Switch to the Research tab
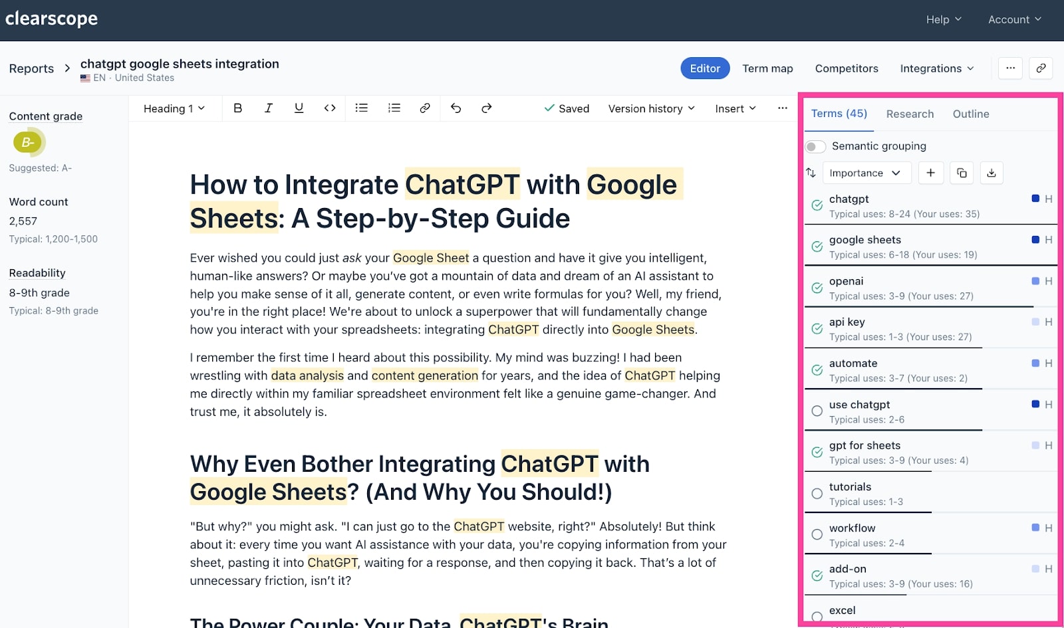This screenshot has width=1064, height=628. (x=910, y=114)
